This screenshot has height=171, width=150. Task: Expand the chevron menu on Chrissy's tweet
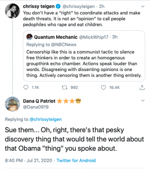143,6
